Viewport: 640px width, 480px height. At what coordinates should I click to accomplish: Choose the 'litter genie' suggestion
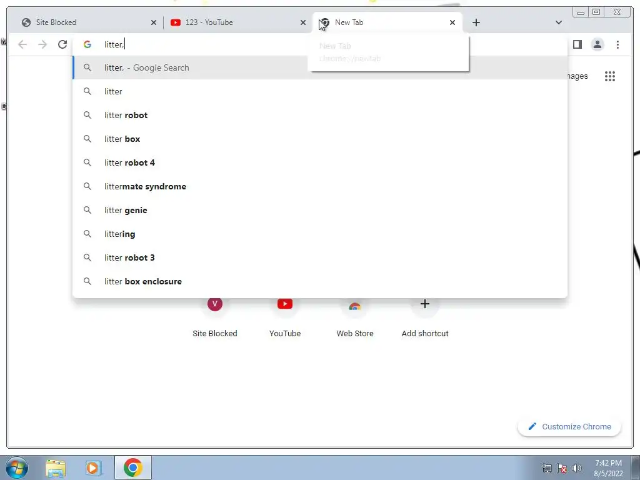320,210
